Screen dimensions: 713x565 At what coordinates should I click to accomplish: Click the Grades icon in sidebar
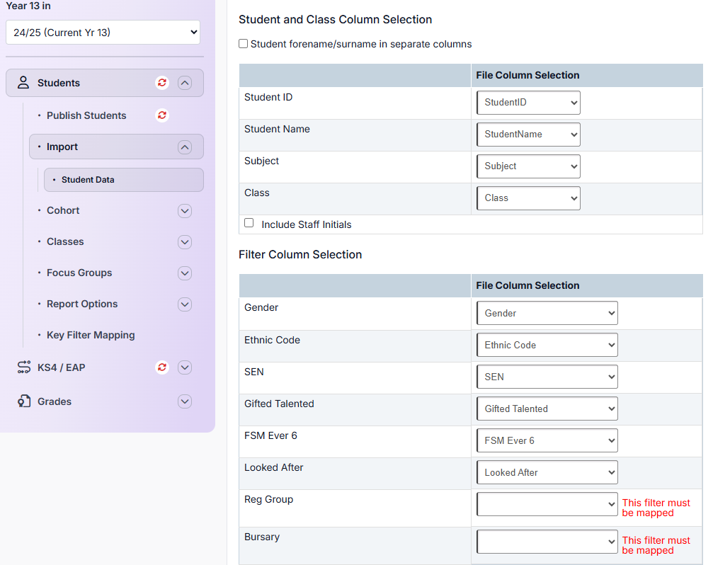pyautogui.click(x=23, y=401)
